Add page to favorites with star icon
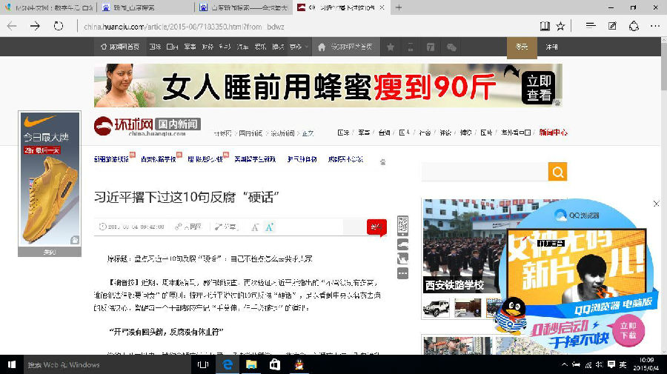Viewport: 667px width, 374px height. (x=561, y=26)
